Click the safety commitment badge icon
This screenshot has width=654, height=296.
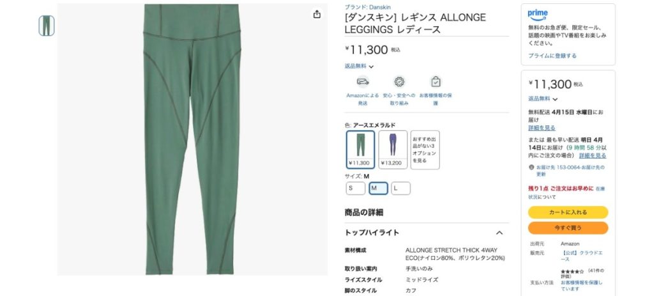399,81
